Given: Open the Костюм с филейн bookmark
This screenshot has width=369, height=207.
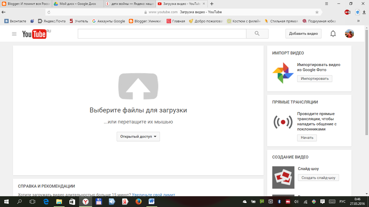Looking at the screenshot, I should 244,21.
